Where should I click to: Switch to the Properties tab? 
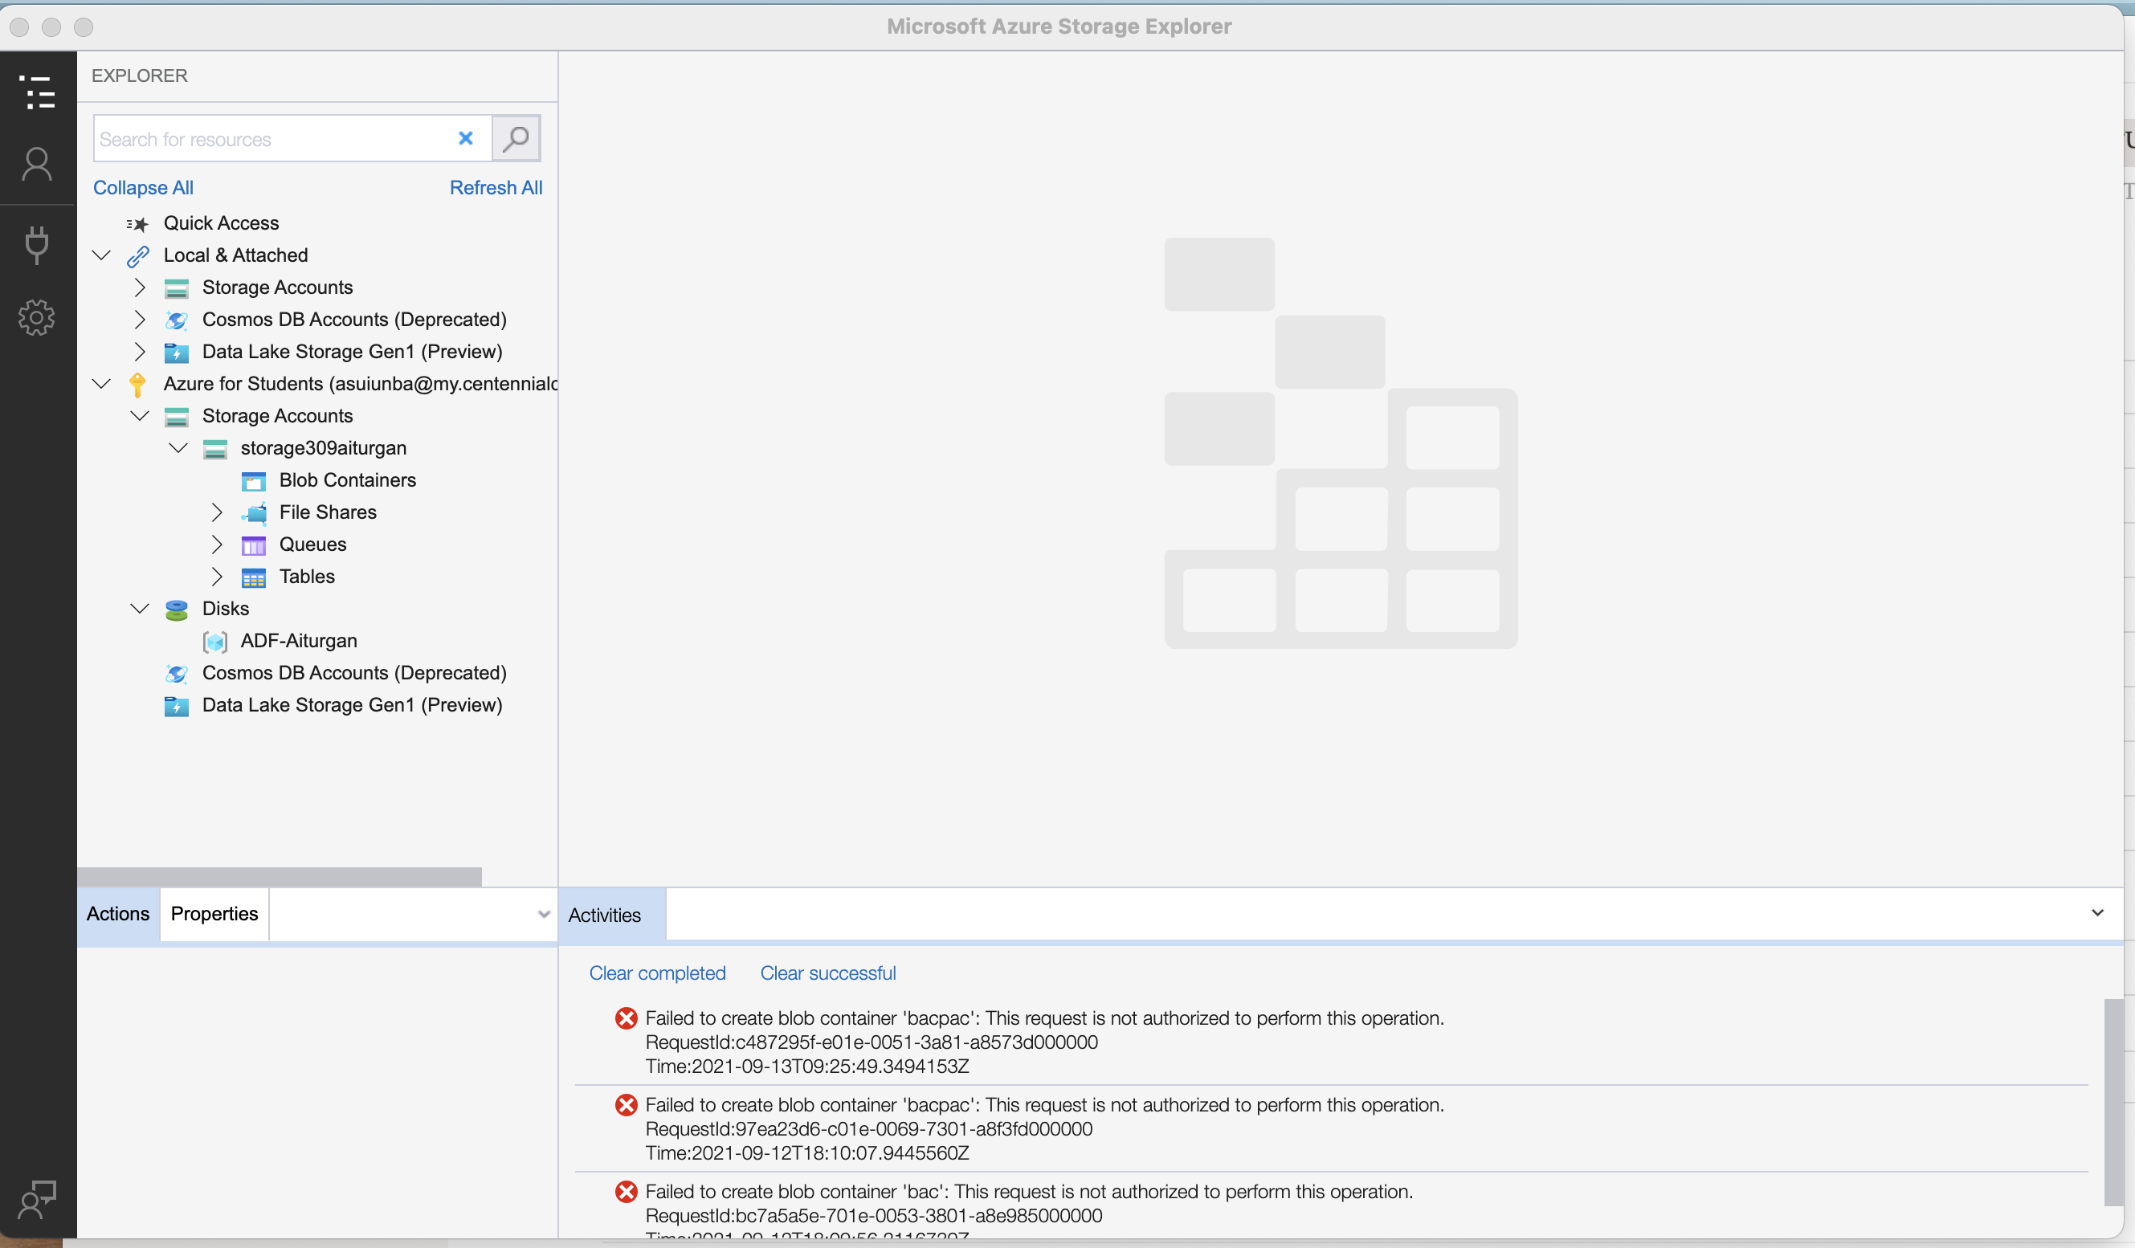tap(214, 914)
